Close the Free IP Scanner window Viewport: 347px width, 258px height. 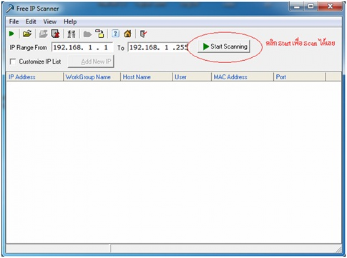coord(330,7)
